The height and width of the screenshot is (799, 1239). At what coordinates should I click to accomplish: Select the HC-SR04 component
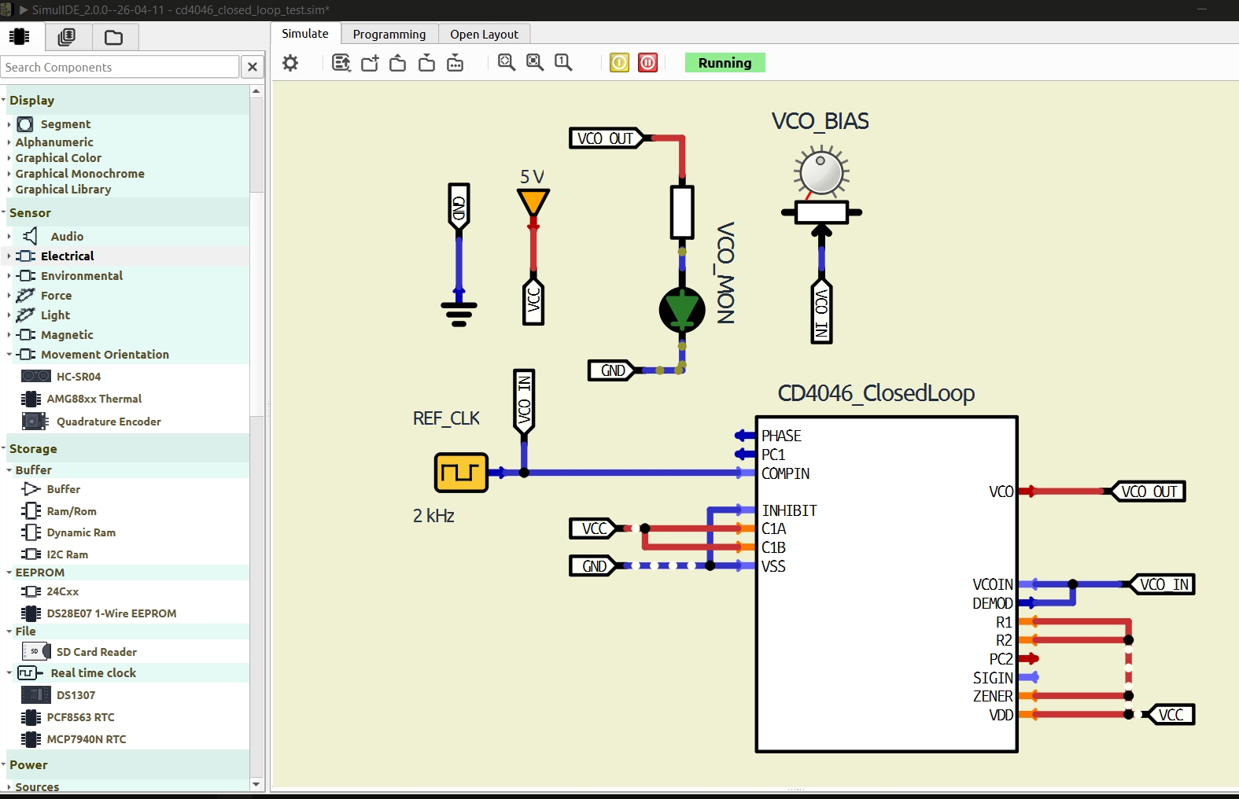pyautogui.click(x=78, y=377)
